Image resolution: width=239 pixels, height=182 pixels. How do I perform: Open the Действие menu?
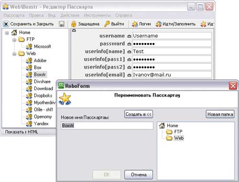point(70,15)
